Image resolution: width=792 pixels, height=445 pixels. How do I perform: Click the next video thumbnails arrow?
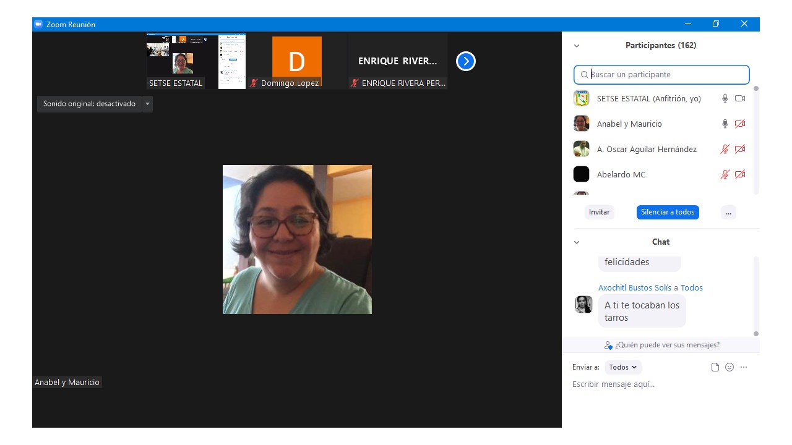coord(465,61)
